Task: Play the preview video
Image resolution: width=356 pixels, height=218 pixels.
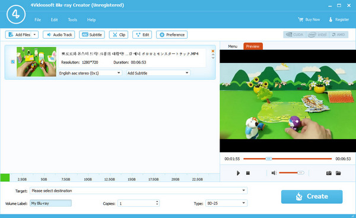Action: pos(238,173)
